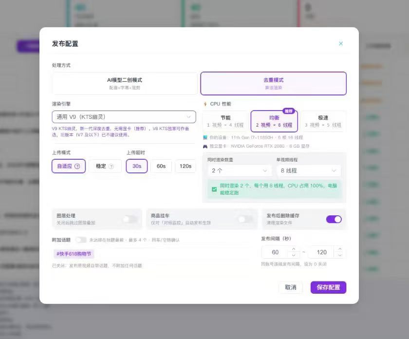This screenshot has width=409, height=339.
Task: Open the 单视频线程 dropdown showing 8 线程
Action: click(x=309, y=170)
